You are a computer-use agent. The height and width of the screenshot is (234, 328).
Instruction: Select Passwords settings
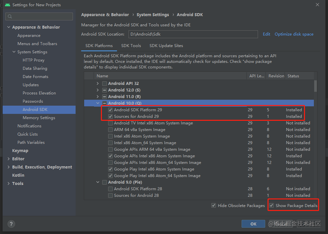pyautogui.click(x=33, y=101)
